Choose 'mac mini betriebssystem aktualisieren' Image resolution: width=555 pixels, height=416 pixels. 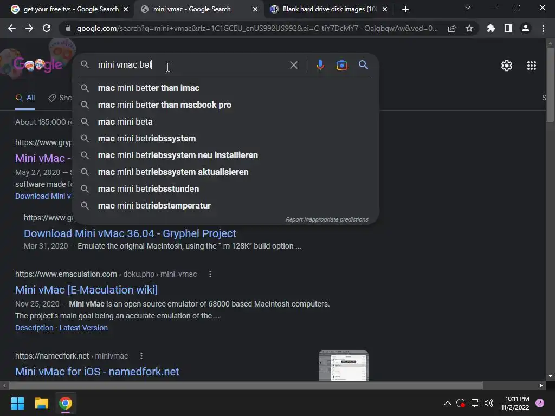[225, 172]
